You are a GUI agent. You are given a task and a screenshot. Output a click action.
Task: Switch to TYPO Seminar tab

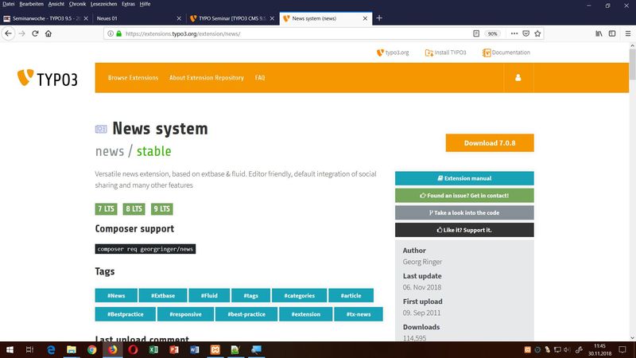232,18
